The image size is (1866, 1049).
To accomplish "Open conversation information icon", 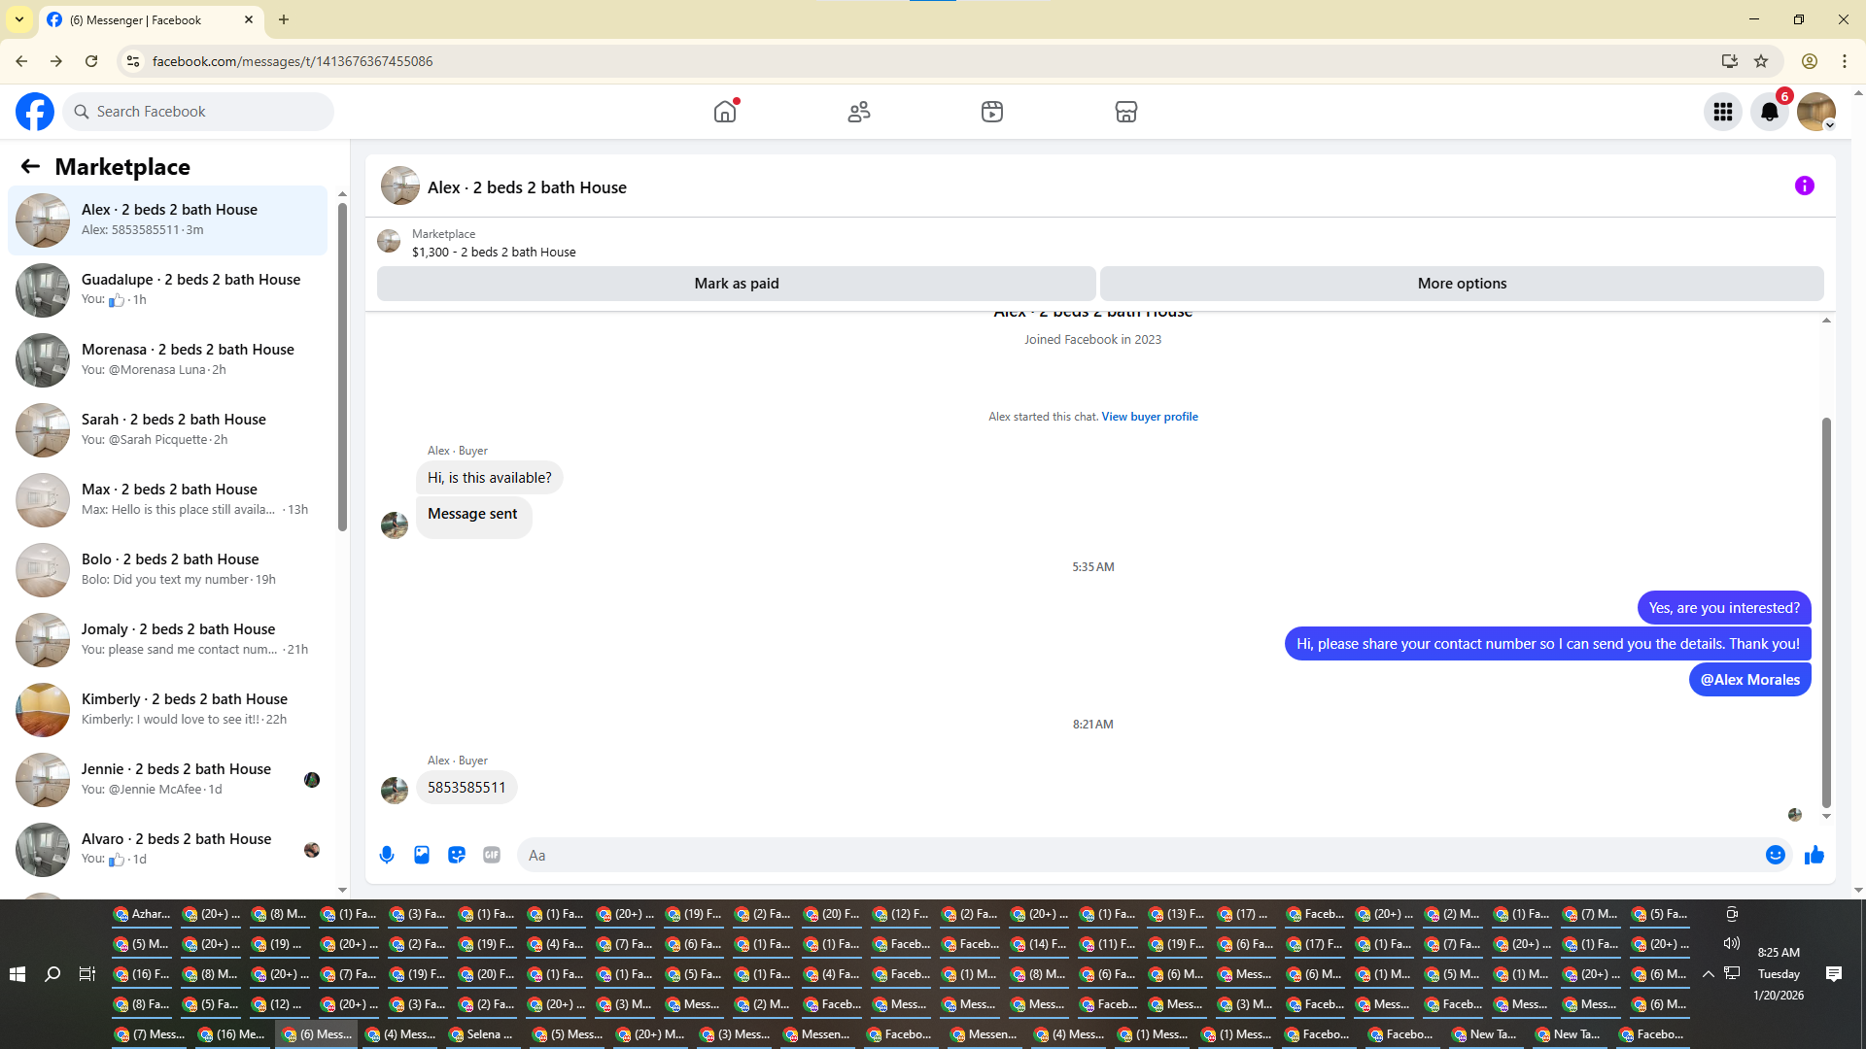I will (1805, 186).
